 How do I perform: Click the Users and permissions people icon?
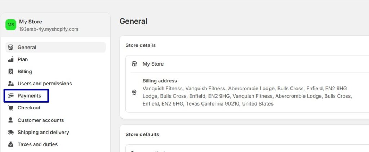coord(10,84)
